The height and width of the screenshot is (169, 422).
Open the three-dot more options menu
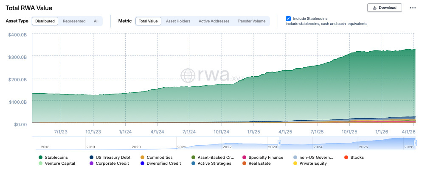point(413,8)
